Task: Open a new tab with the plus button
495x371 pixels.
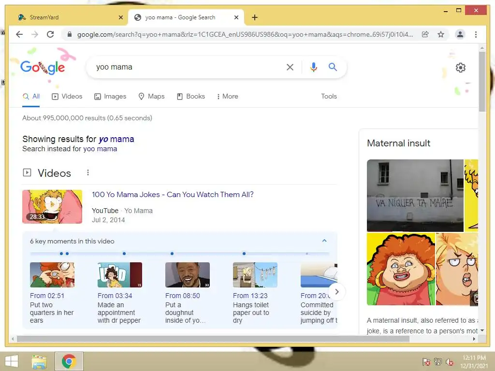Action: point(255,17)
